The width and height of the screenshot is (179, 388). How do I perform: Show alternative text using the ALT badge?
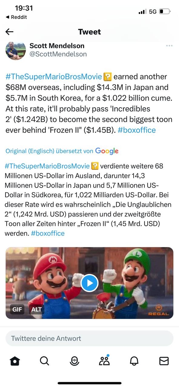point(36,309)
